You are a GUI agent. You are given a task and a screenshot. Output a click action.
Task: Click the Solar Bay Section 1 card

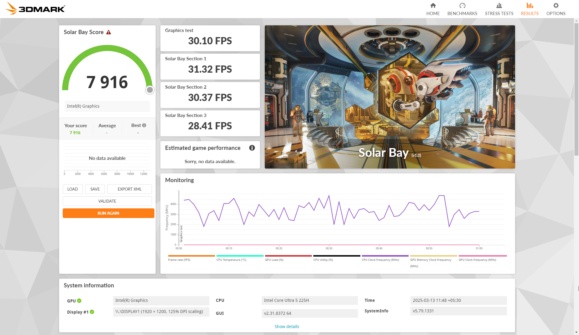pyautogui.click(x=210, y=67)
